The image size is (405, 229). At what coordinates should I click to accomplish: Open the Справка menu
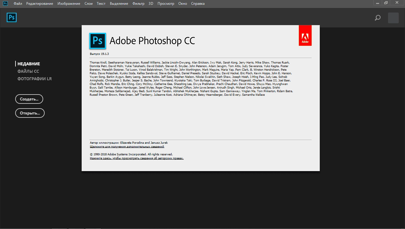point(198,4)
